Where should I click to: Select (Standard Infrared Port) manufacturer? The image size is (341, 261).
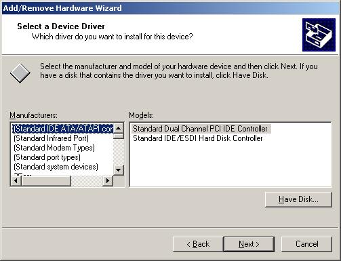(51, 138)
